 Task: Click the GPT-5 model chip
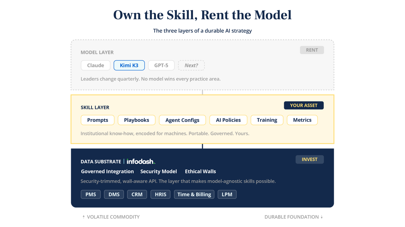[x=161, y=65]
